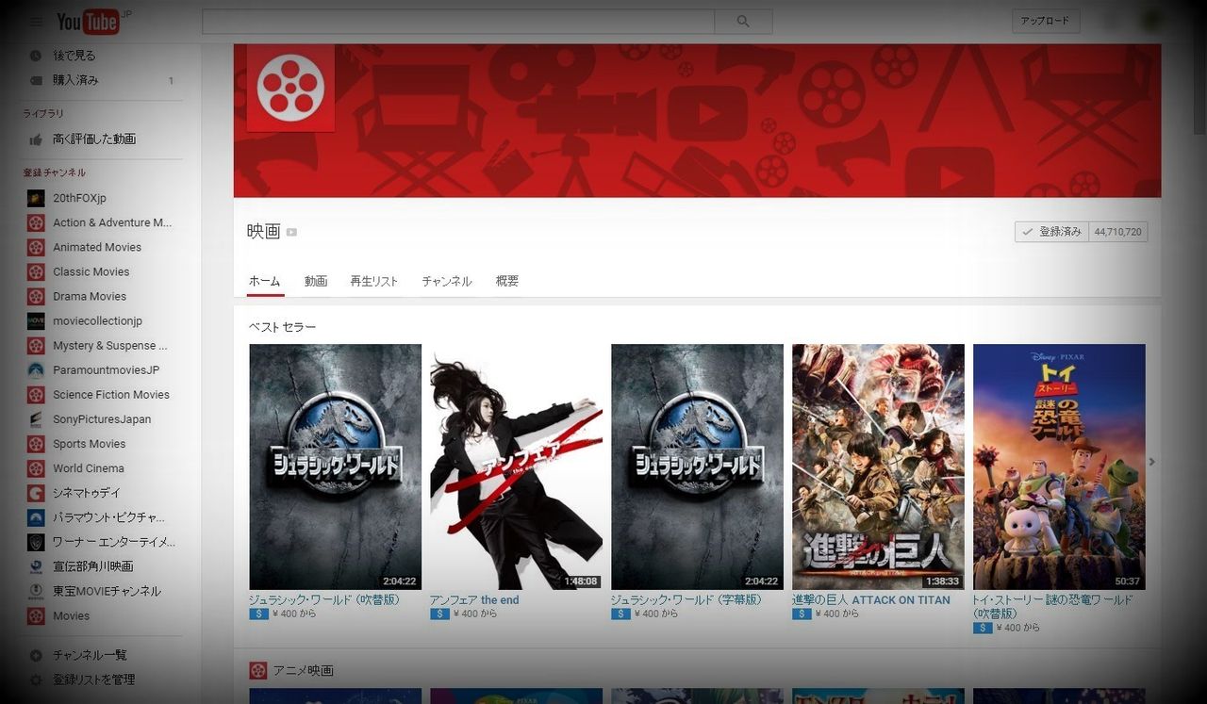Screen dimensions: 1207x704
Task: Open チャンネル一覧 link in sidebar
Action: pyautogui.click(x=90, y=655)
